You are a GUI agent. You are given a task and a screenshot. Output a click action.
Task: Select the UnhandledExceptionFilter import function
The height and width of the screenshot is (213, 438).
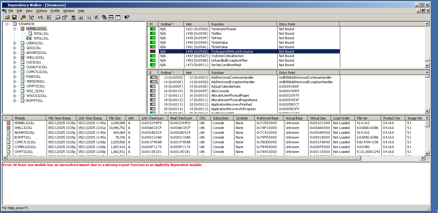pyautogui.click(x=229, y=60)
